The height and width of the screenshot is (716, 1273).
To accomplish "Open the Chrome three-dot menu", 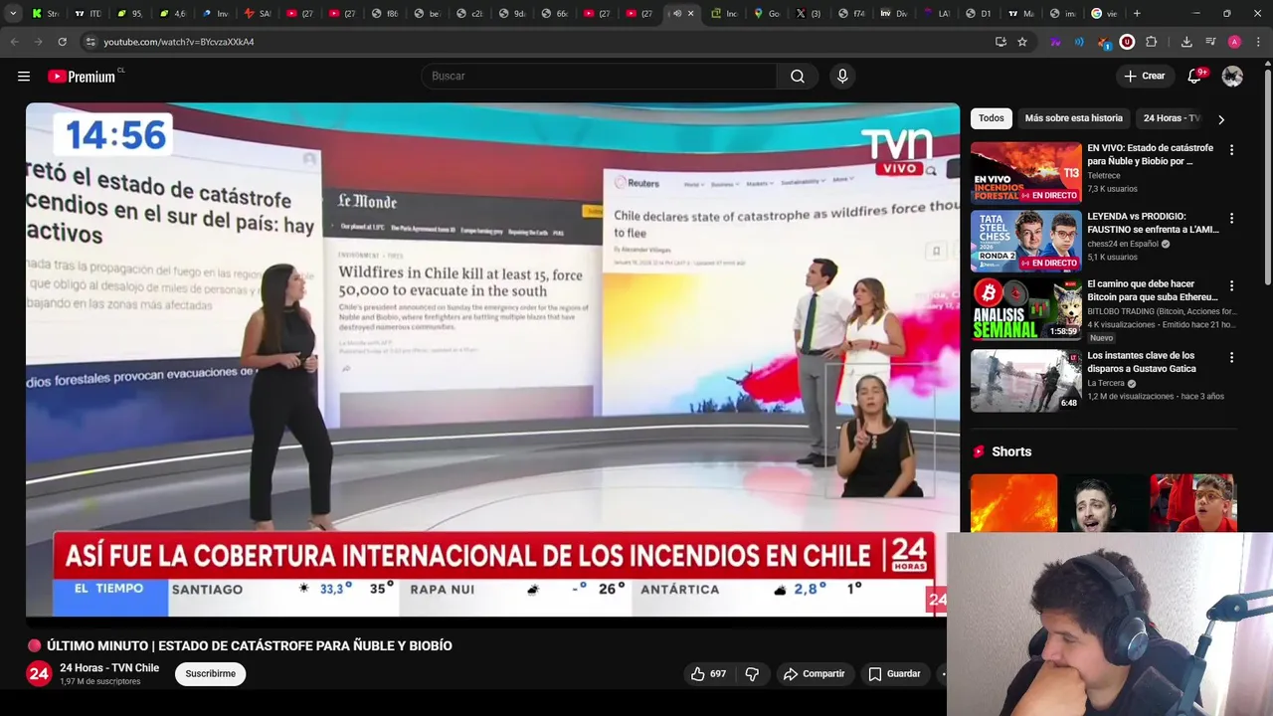I will pyautogui.click(x=1258, y=42).
